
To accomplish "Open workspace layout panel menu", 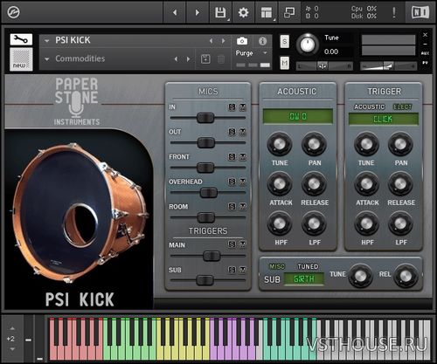I will point(267,12).
